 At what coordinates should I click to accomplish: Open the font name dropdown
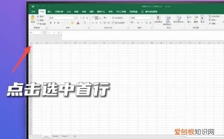point(74,18)
